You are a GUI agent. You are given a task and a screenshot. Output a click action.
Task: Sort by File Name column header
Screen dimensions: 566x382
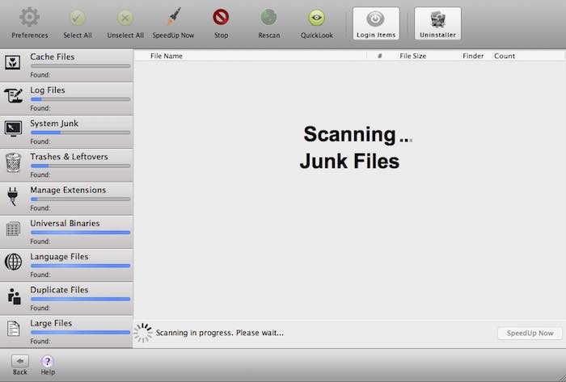[167, 56]
